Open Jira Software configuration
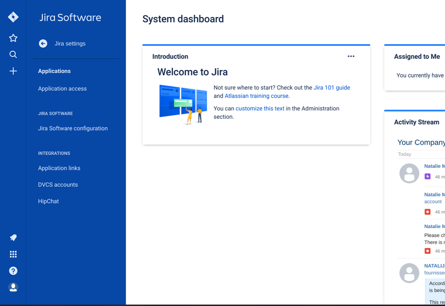This screenshot has height=306, width=445. (x=73, y=128)
